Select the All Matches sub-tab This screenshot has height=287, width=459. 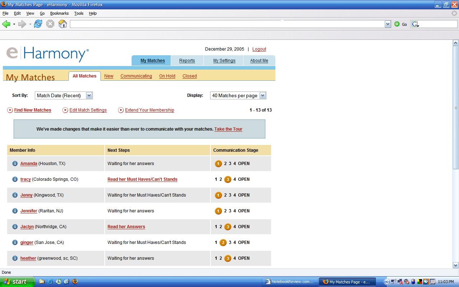coord(85,76)
